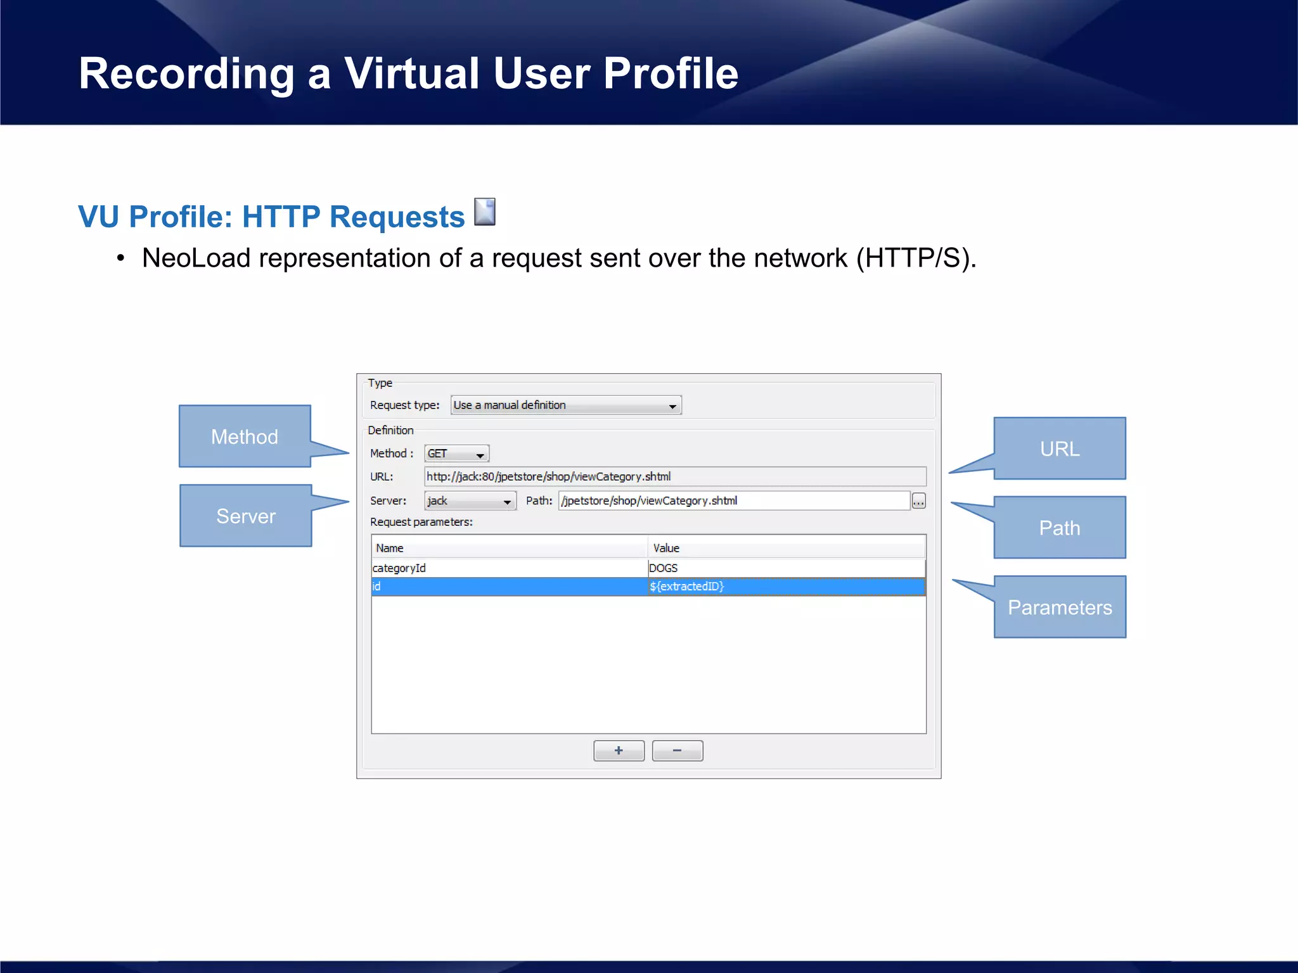Click the plus button to add a parameter

[619, 751]
